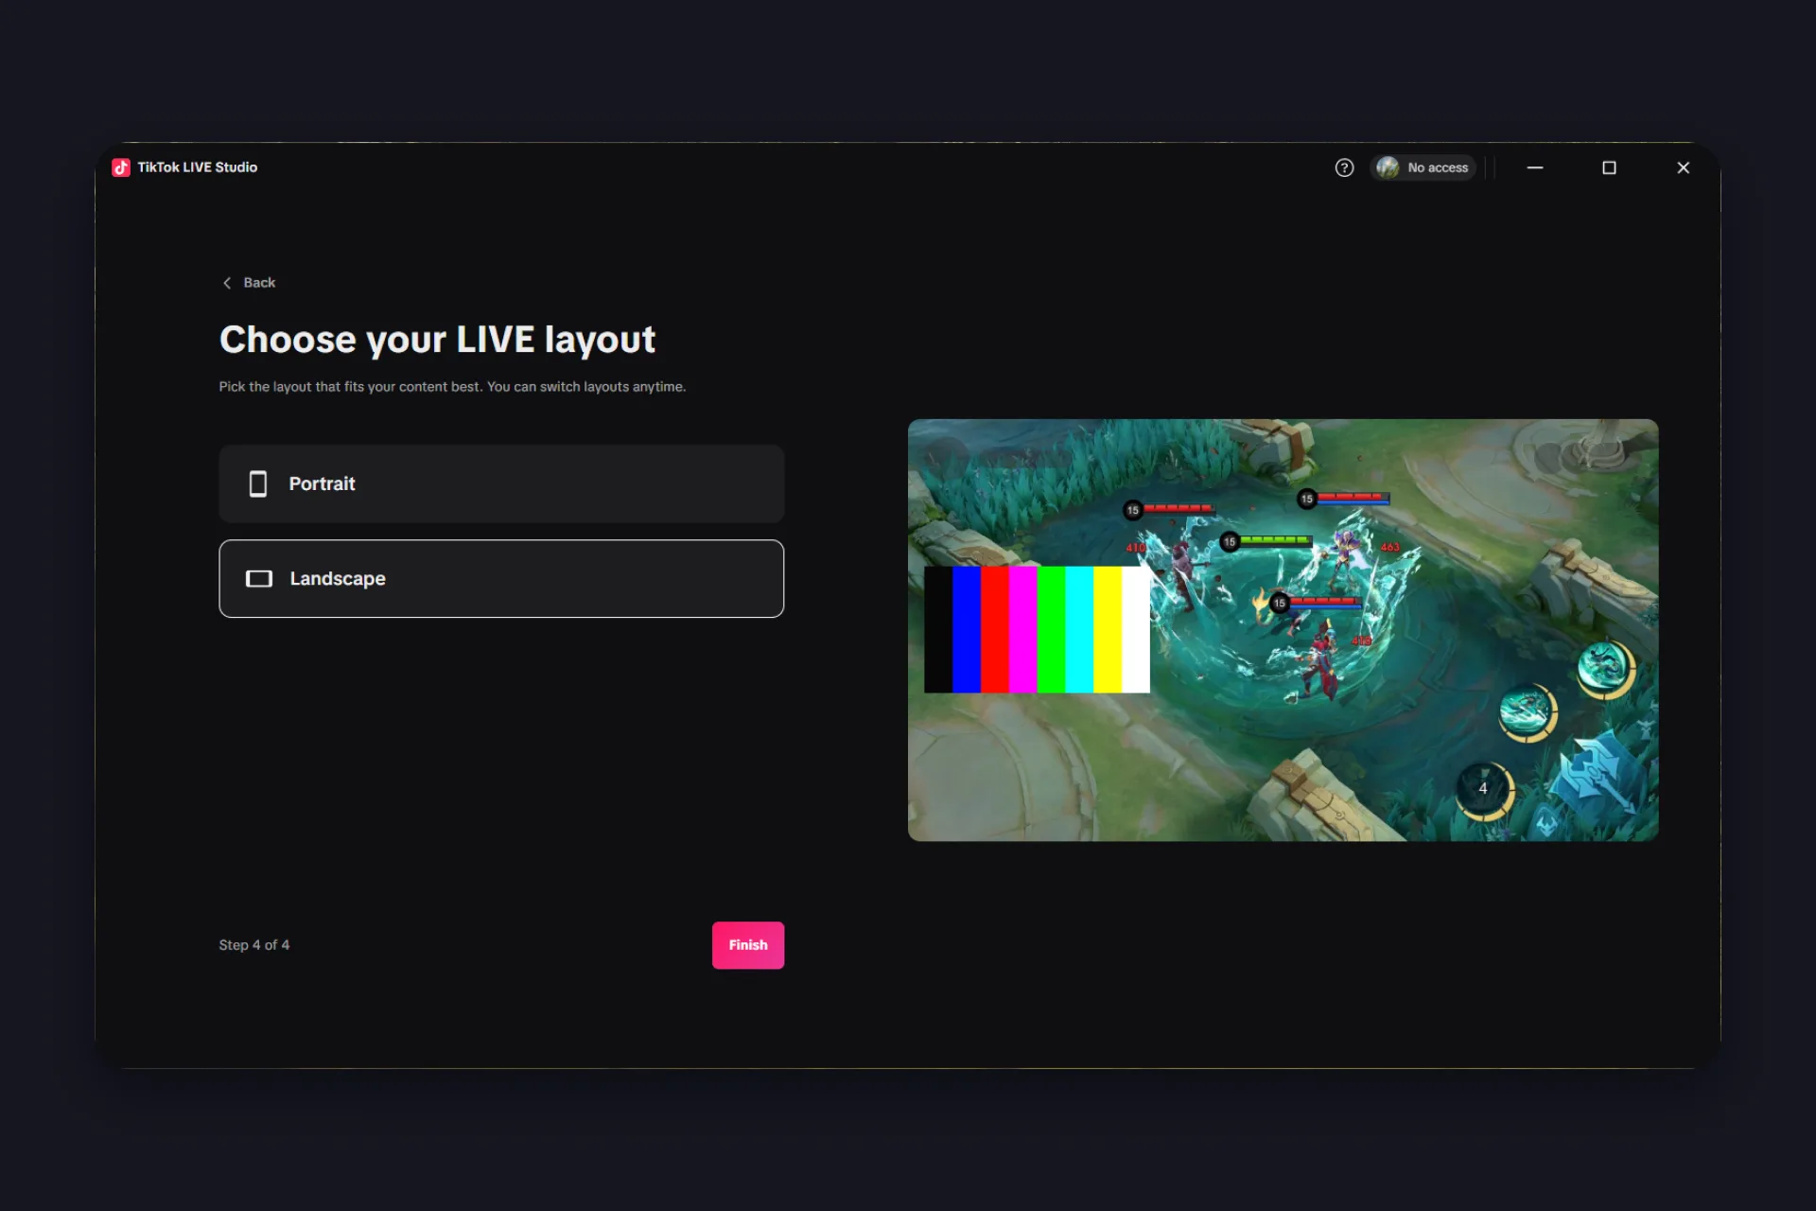The width and height of the screenshot is (1816, 1211).
Task: Click the back chevron arrow icon
Action: coord(227,283)
